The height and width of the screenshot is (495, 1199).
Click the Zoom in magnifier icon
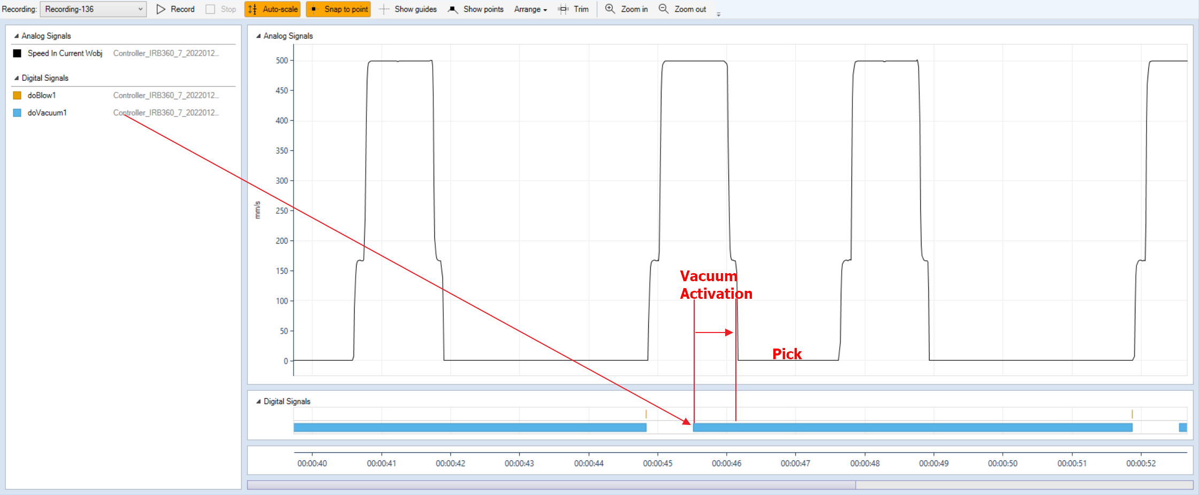tap(610, 9)
